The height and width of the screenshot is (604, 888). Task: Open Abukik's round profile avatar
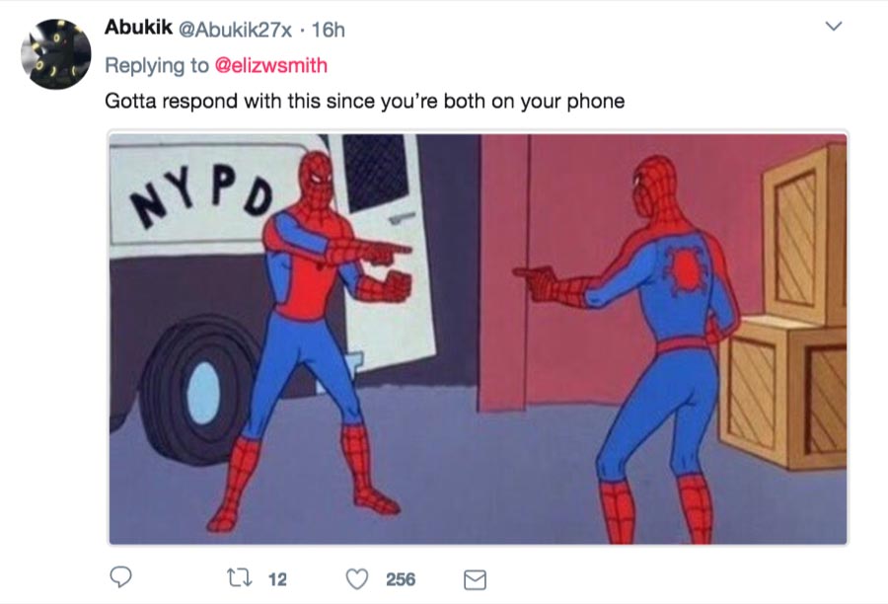click(56, 54)
